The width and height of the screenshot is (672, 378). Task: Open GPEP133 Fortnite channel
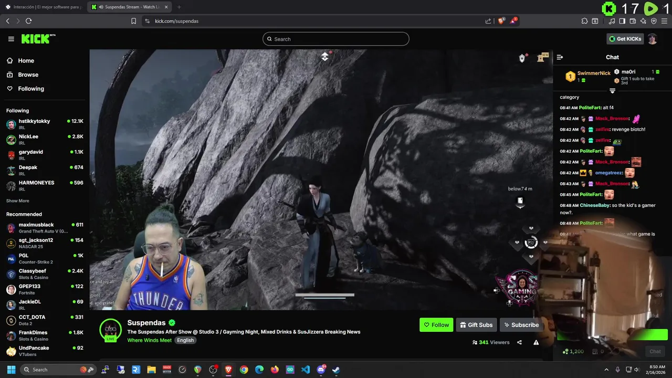(x=45, y=289)
